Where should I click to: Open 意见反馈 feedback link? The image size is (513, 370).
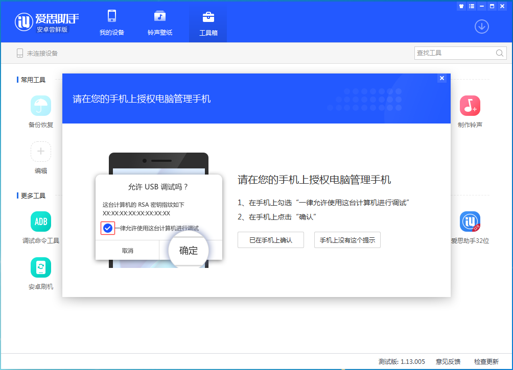(x=448, y=361)
